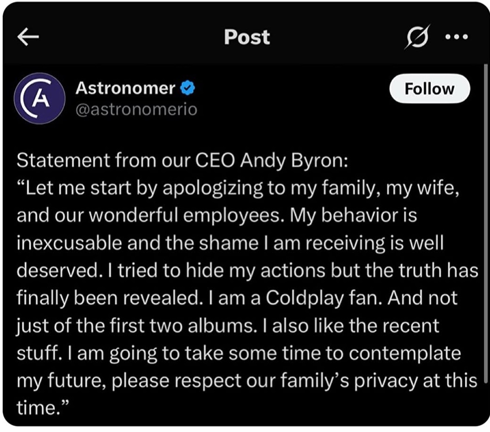
Task: Click the line 'and our wonderful employees'
Action: tap(217, 216)
